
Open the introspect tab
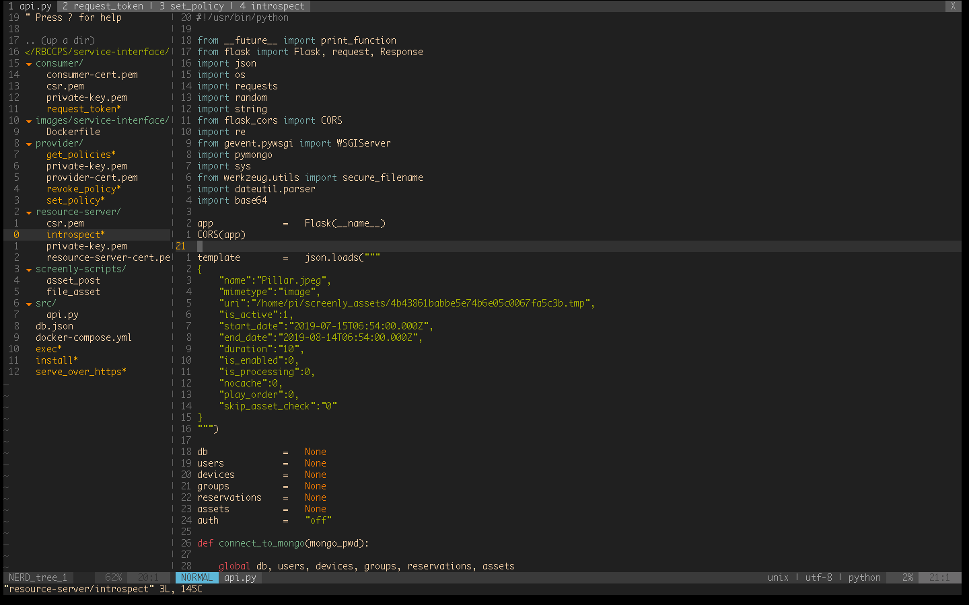click(272, 6)
